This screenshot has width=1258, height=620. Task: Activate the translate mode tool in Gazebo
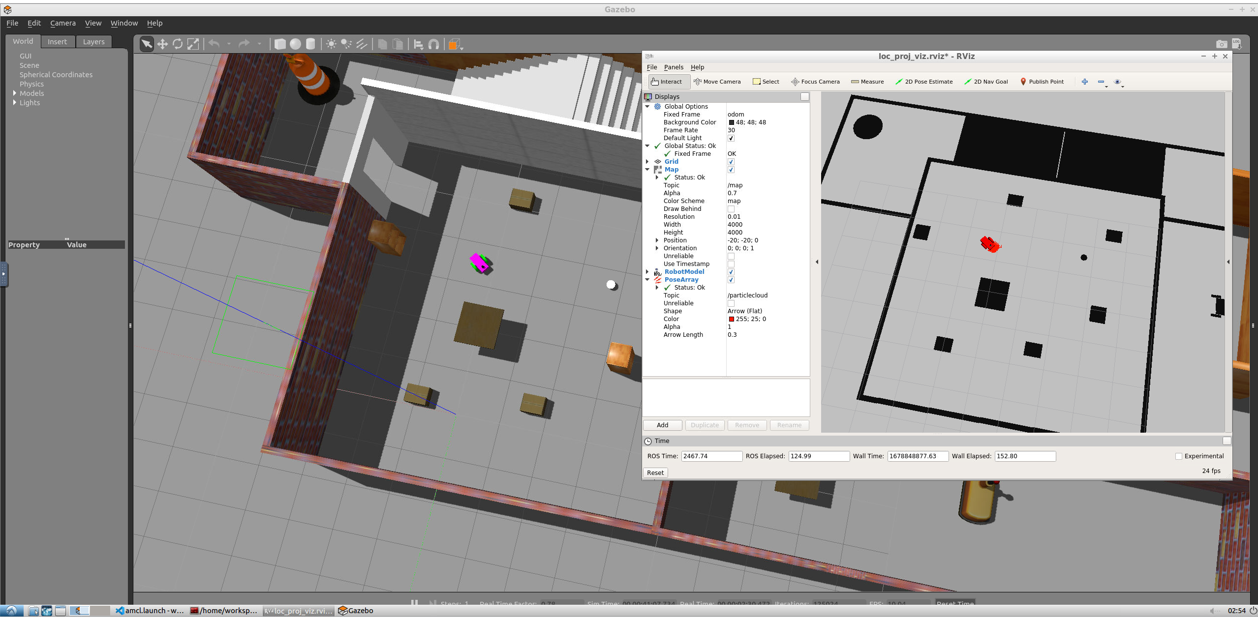click(162, 44)
